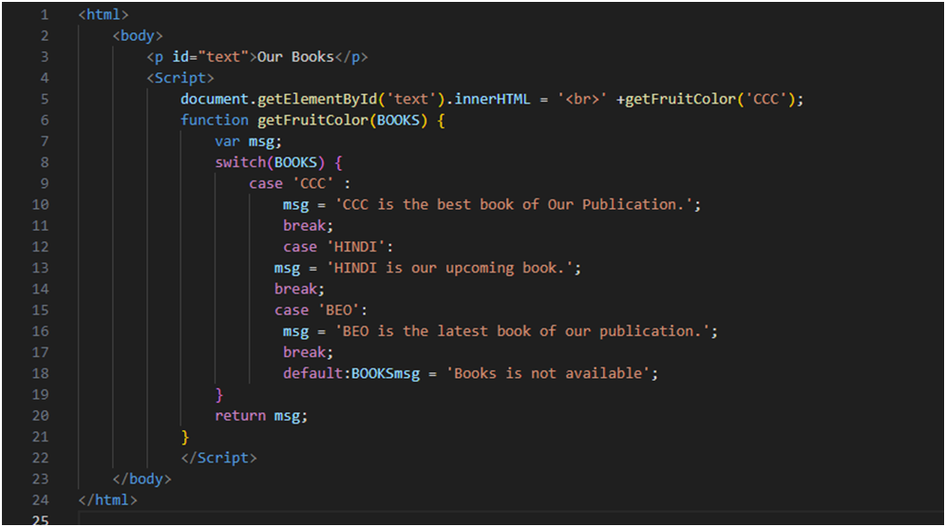946x527 pixels.
Task: Click the closing </html> tag
Action: [x=107, y=499]
